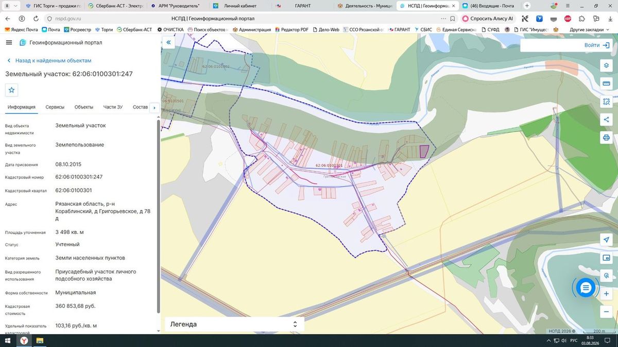Switch to the Сервисы tab
618x347 pixels.
tap(55, 107)
